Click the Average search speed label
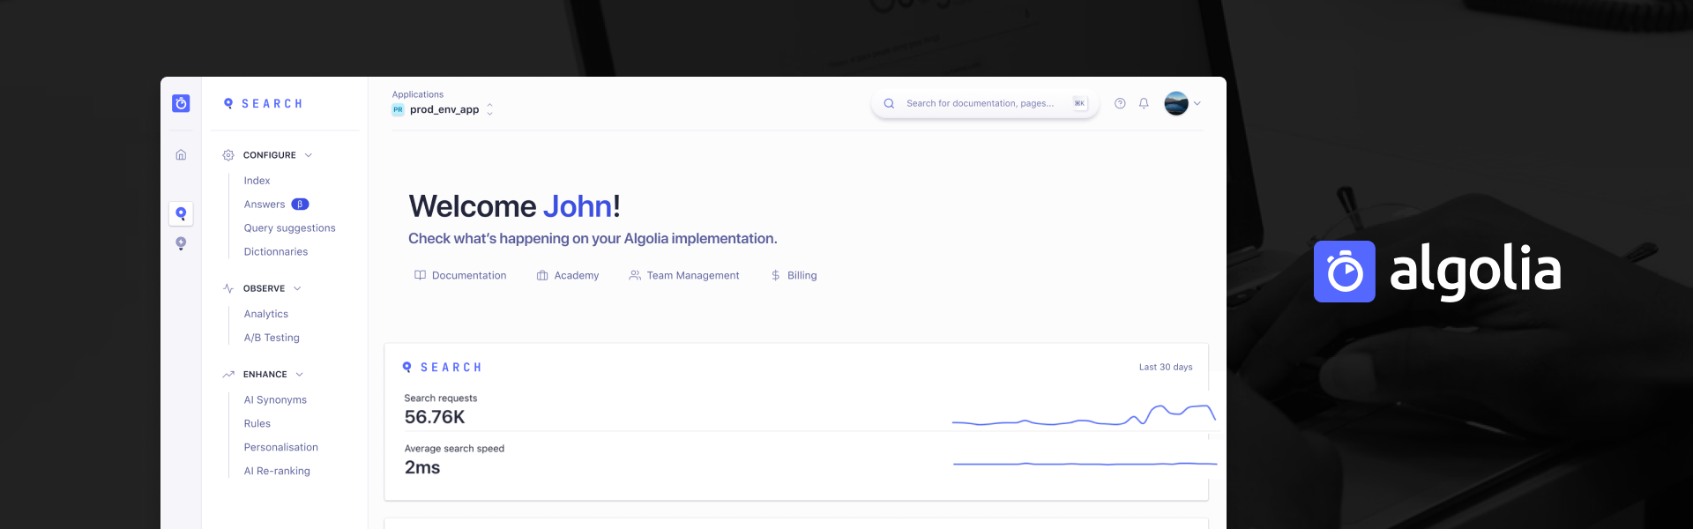Viewport: 1693px width, 529px height. (454, 449)
